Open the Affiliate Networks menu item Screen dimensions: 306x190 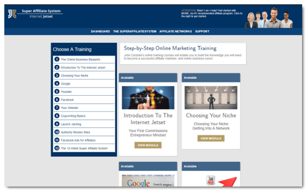coord(175,31)
